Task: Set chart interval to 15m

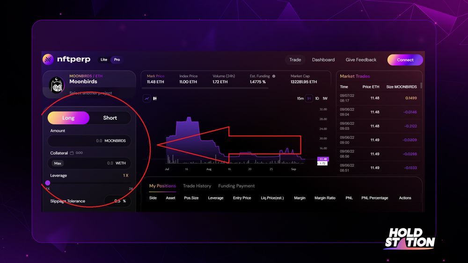Action: click(x=300, y=98)
